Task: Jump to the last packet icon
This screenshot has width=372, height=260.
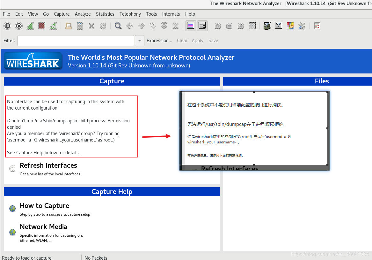Action: (x=176, y=26)
